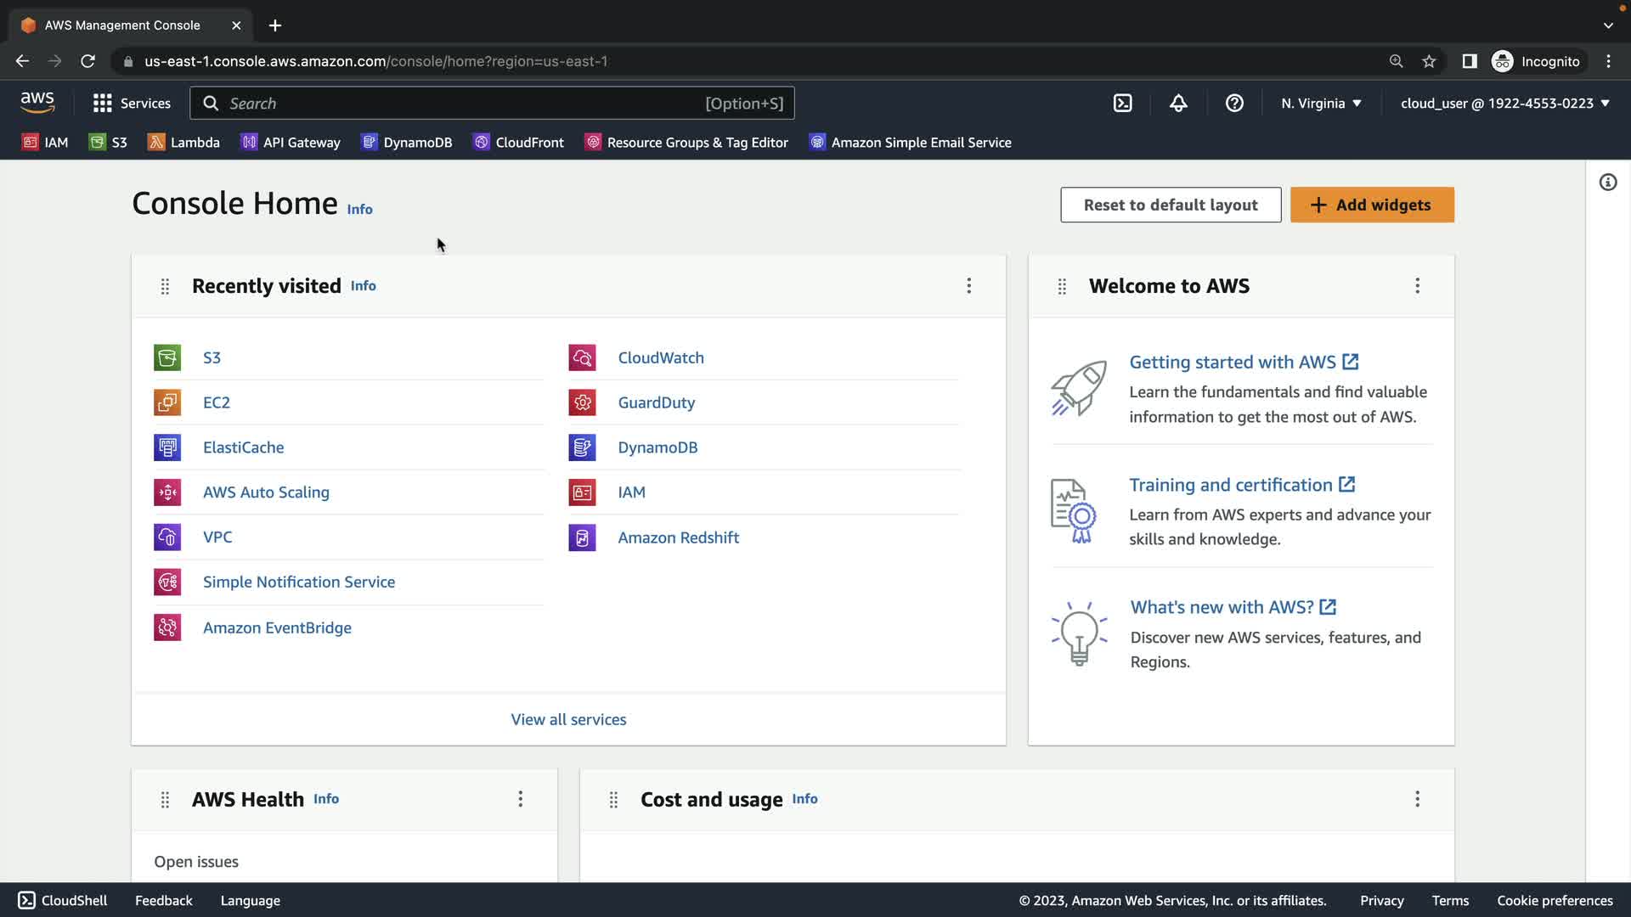
Task: Open CloudFront from the favorites bar
Action: 518,143
